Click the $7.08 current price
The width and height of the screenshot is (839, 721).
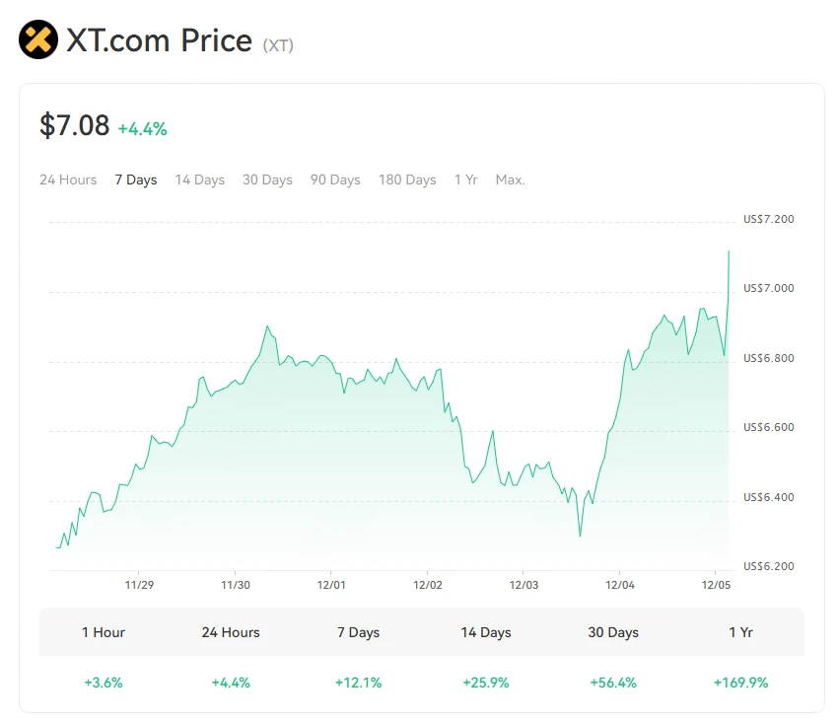(75, 126)
